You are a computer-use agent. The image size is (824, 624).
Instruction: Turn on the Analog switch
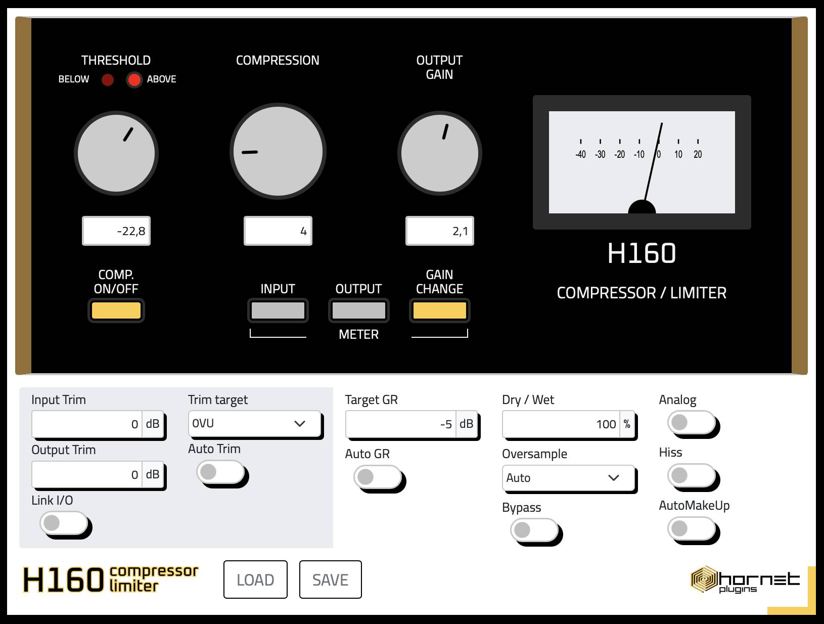[691, 422]
